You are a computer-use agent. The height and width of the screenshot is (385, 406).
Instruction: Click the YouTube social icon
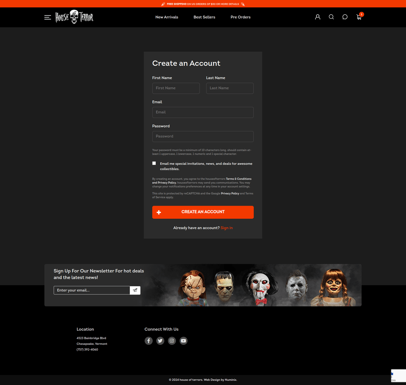point(183,341)
